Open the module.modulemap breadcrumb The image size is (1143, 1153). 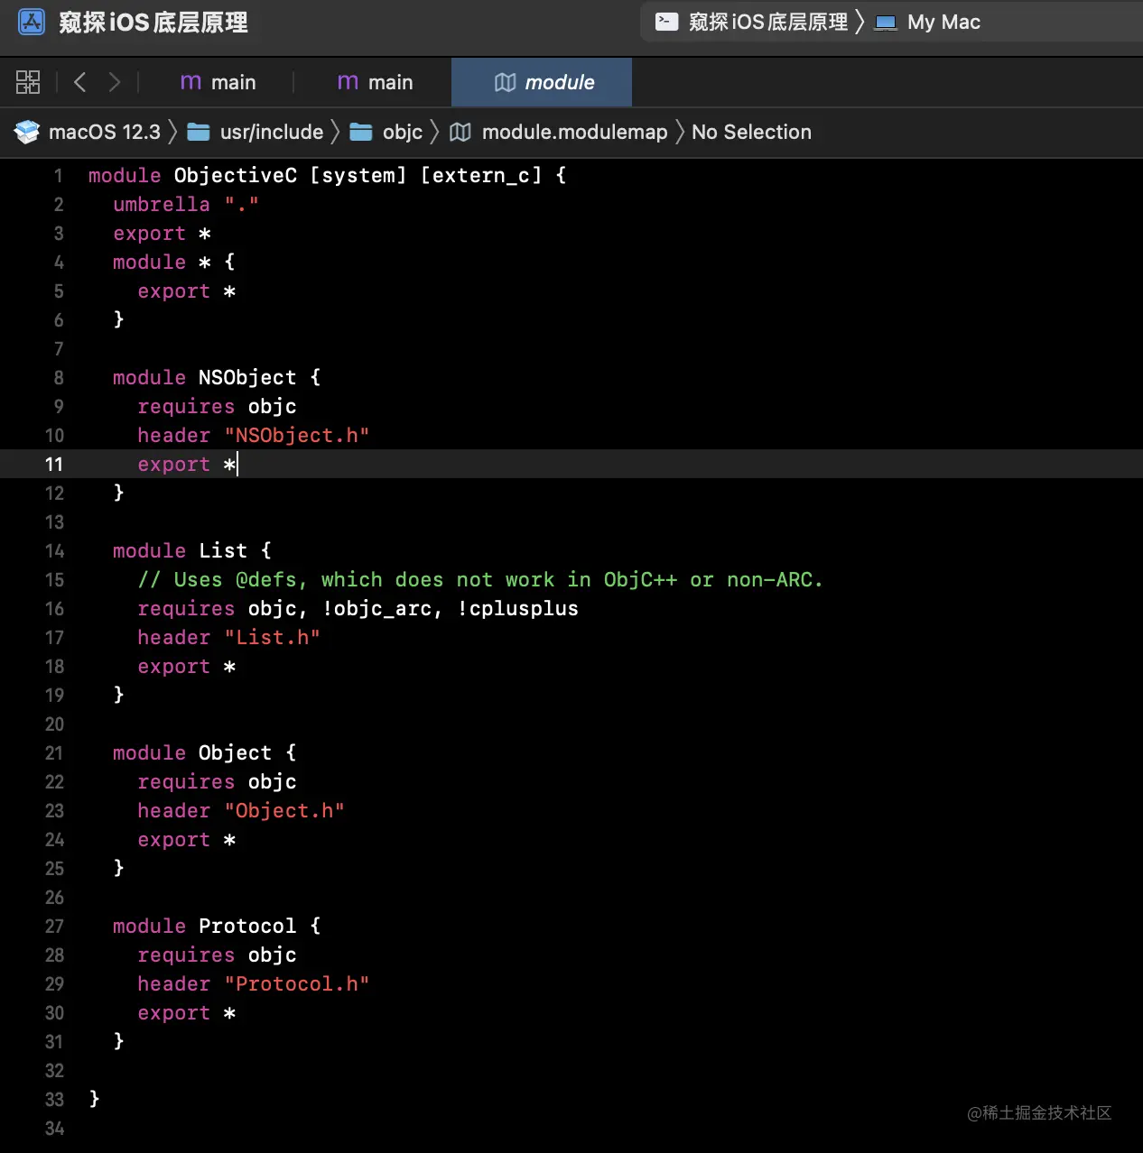(574, 132)
